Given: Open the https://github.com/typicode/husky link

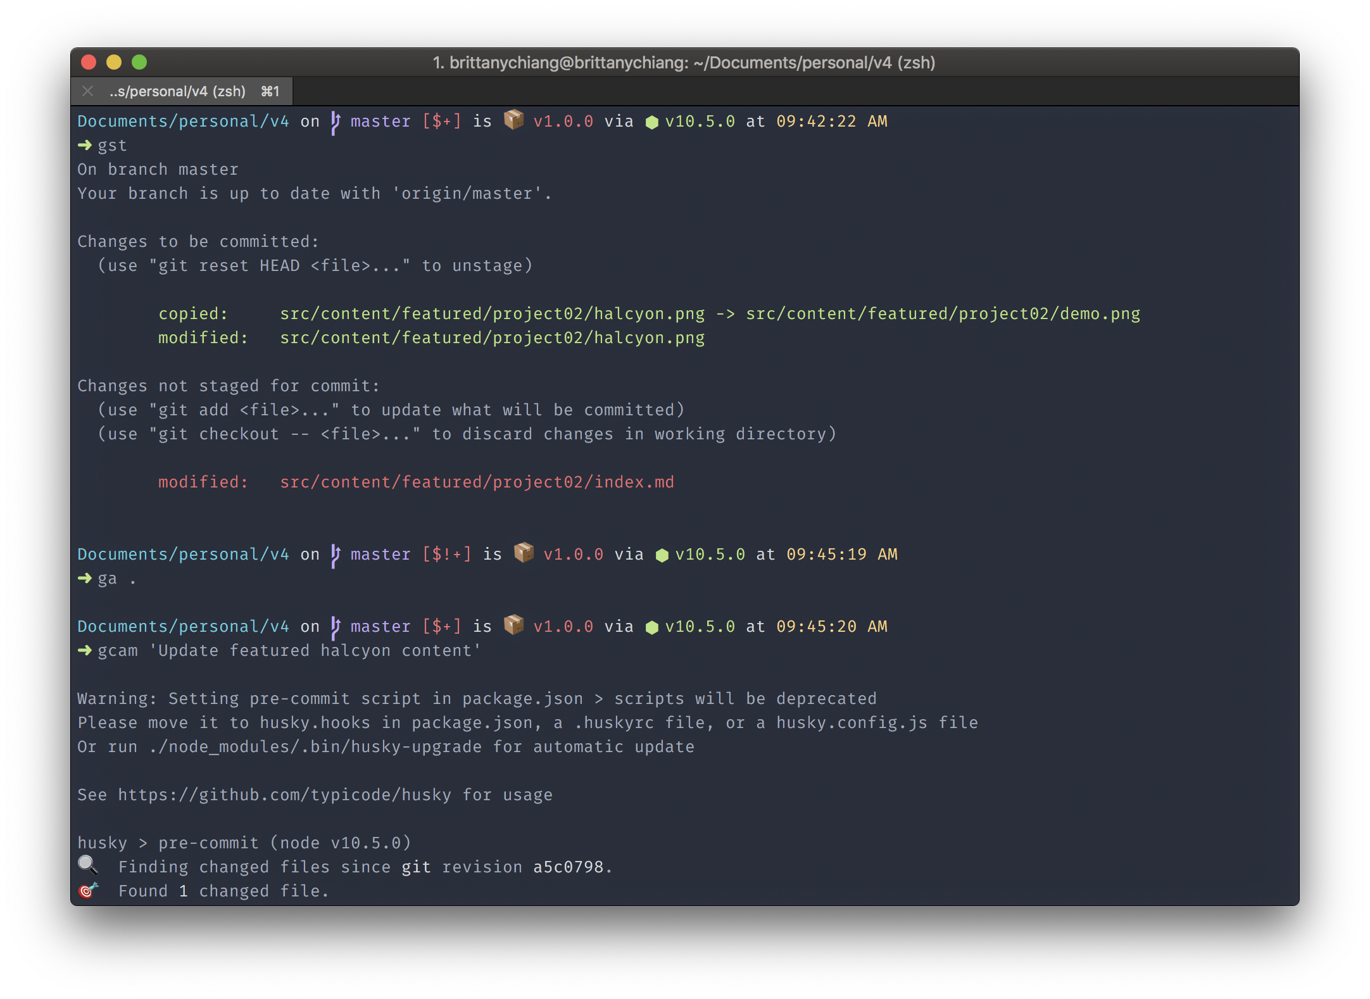Looking at the screenshot, I should (284, 795).
